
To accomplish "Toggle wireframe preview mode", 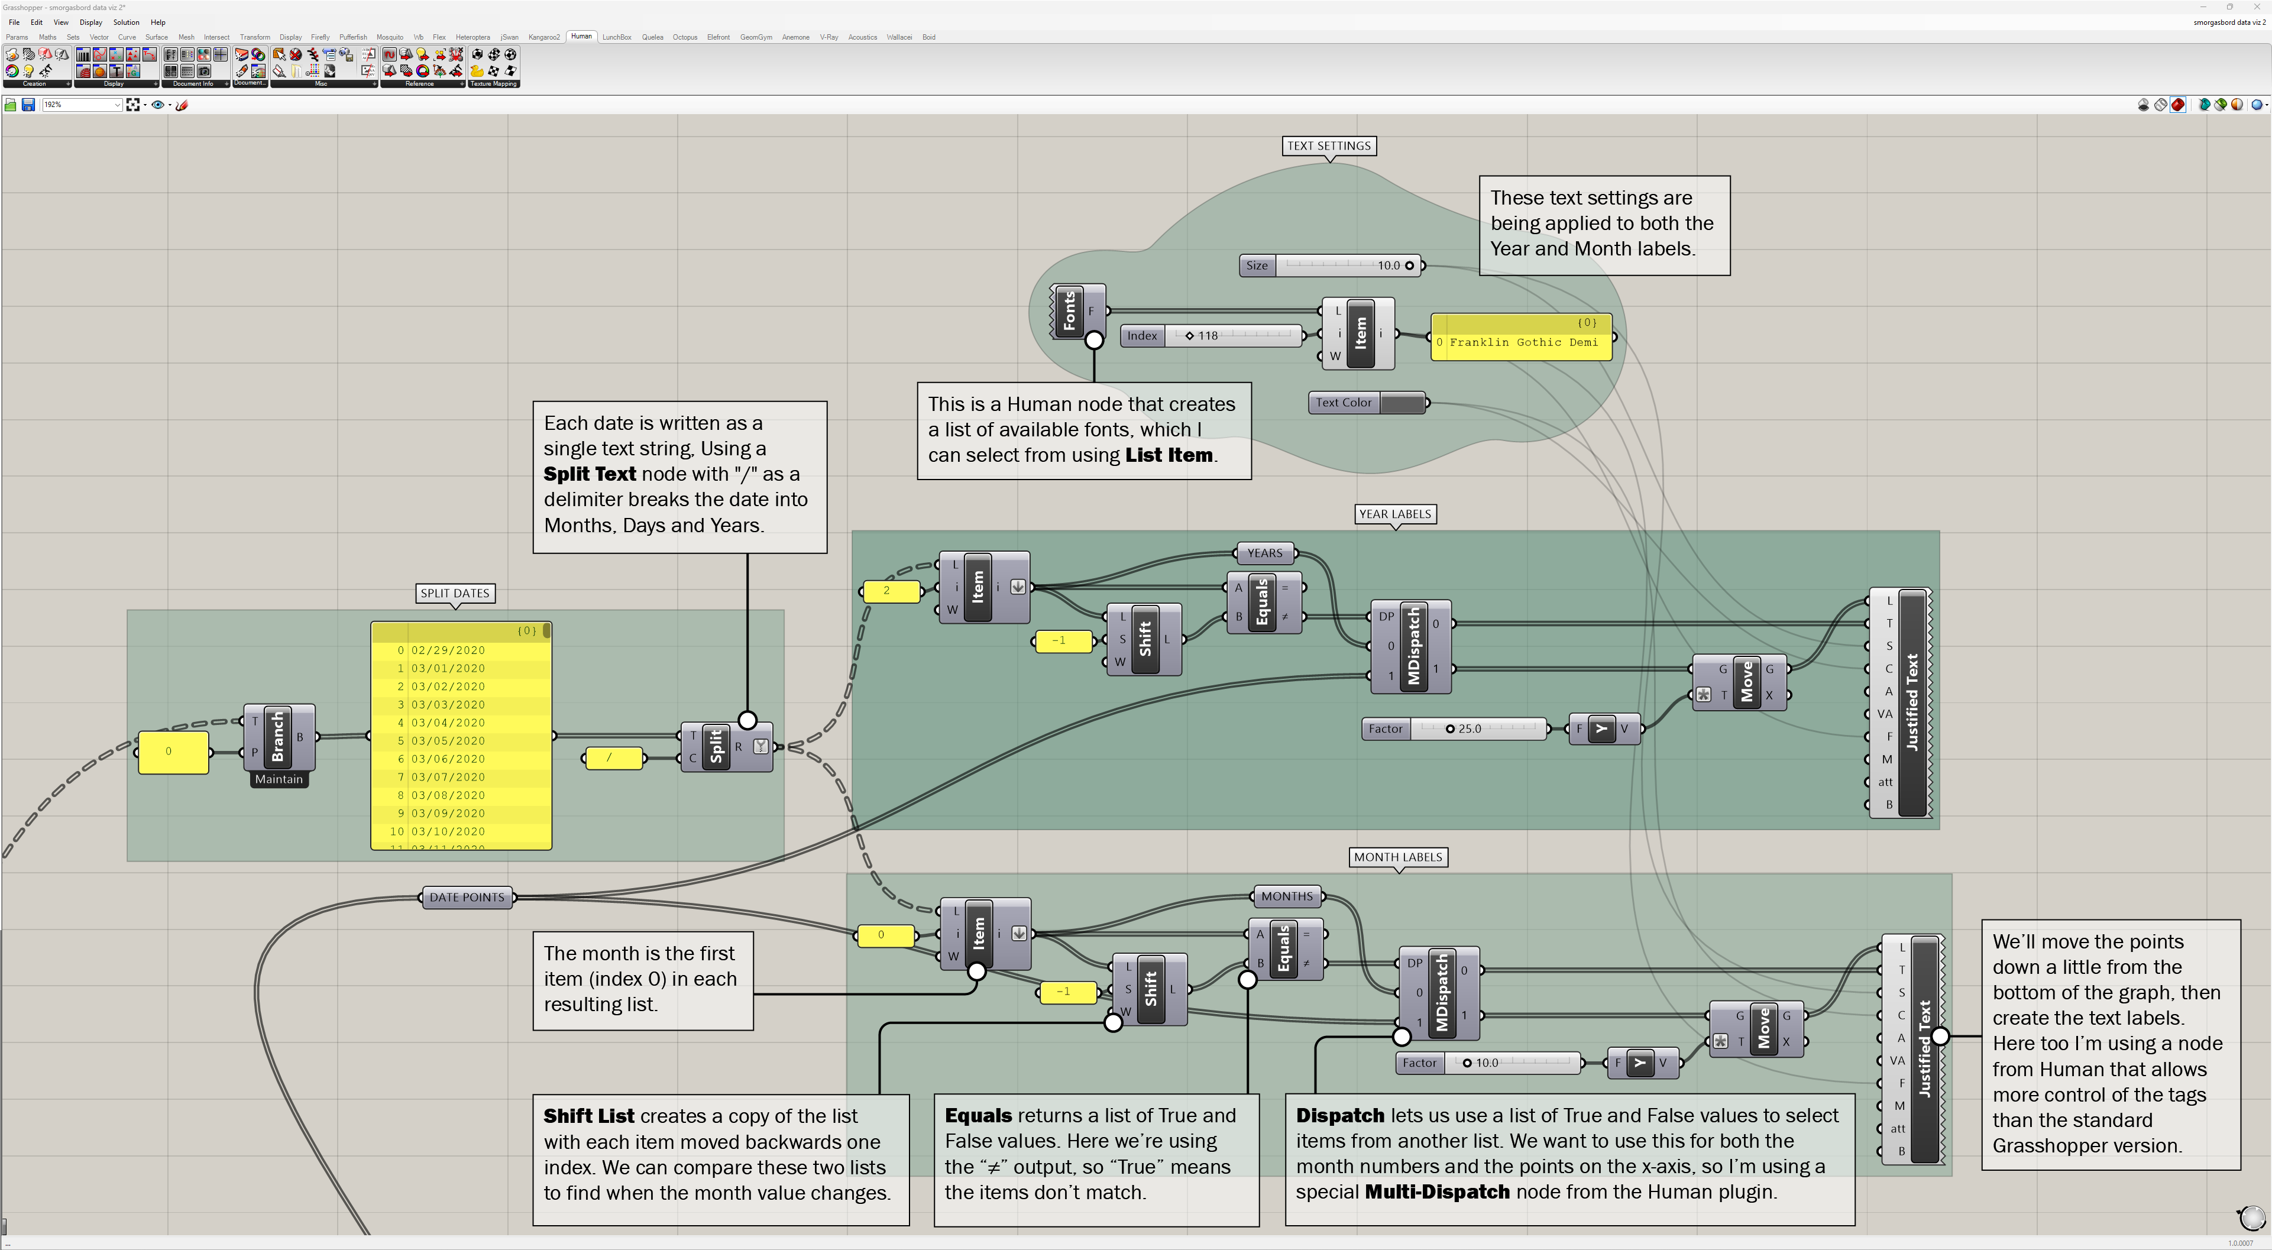I will [2161, 105].
